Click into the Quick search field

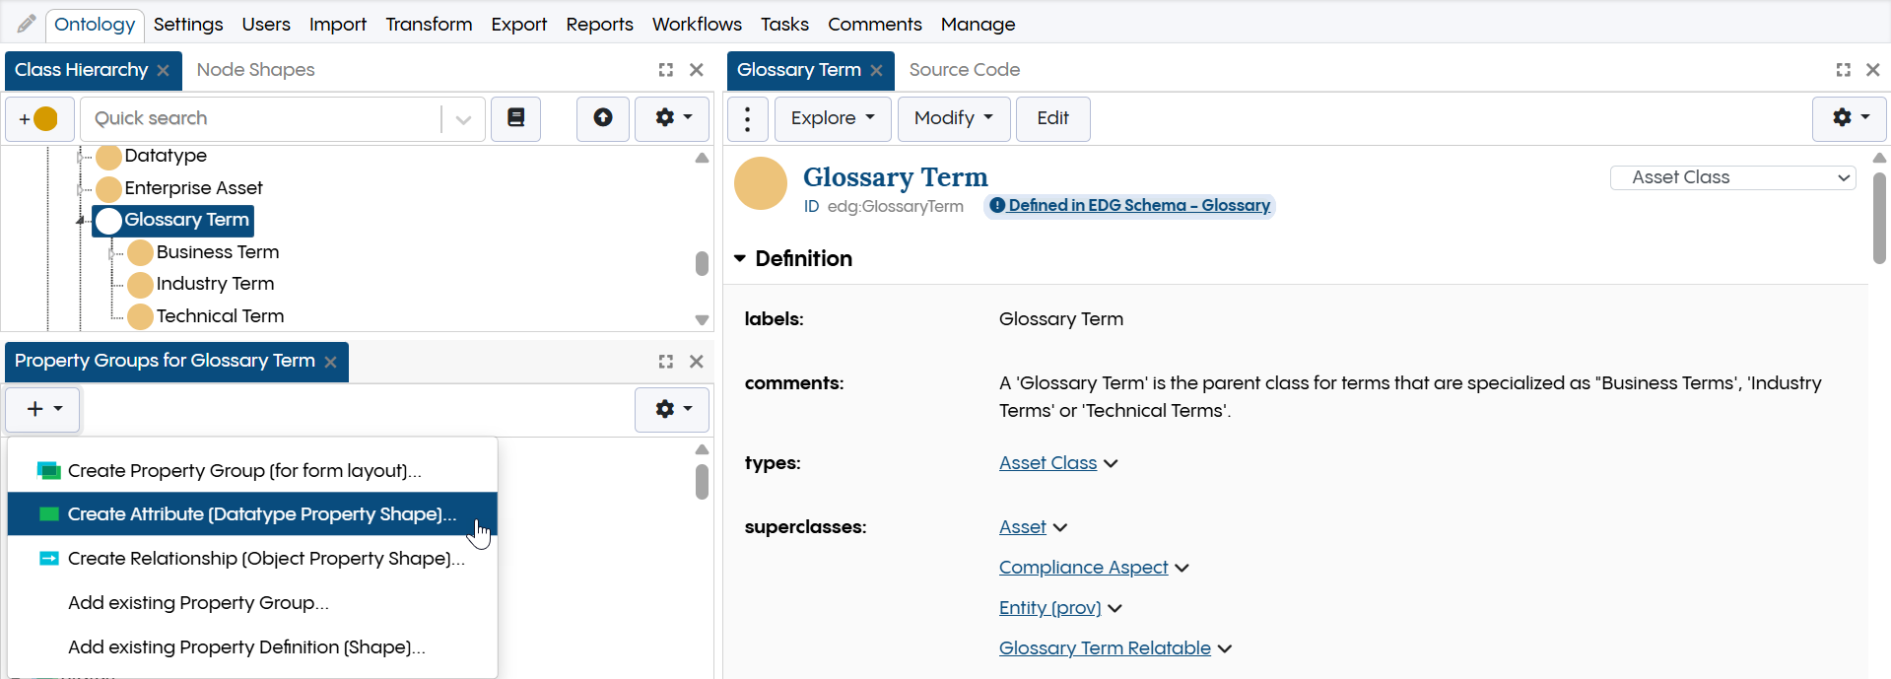[x=261, y=118]
